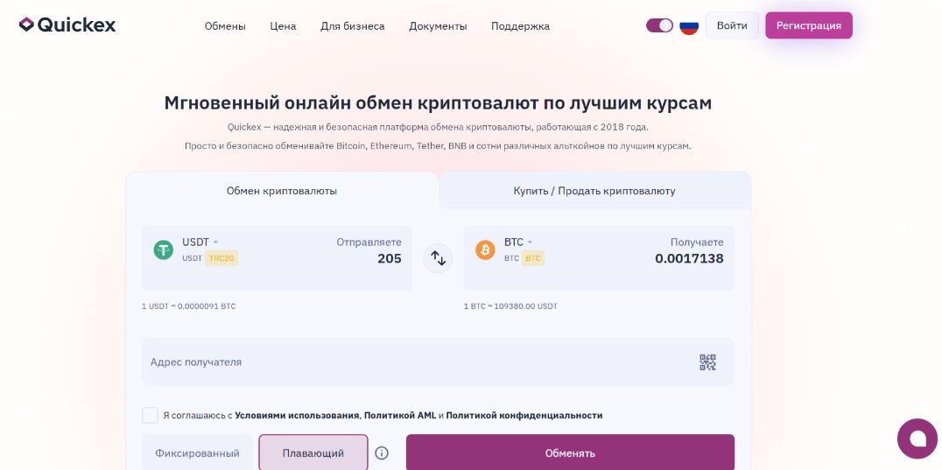This screenshot has width=942, height=470.
Task: Open the Обмены menu item
Action: [x=225, y=26]
